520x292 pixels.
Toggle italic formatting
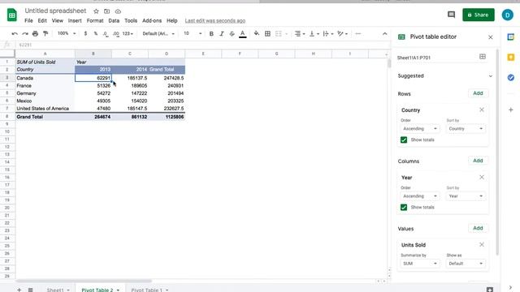[x=222, y=34]
